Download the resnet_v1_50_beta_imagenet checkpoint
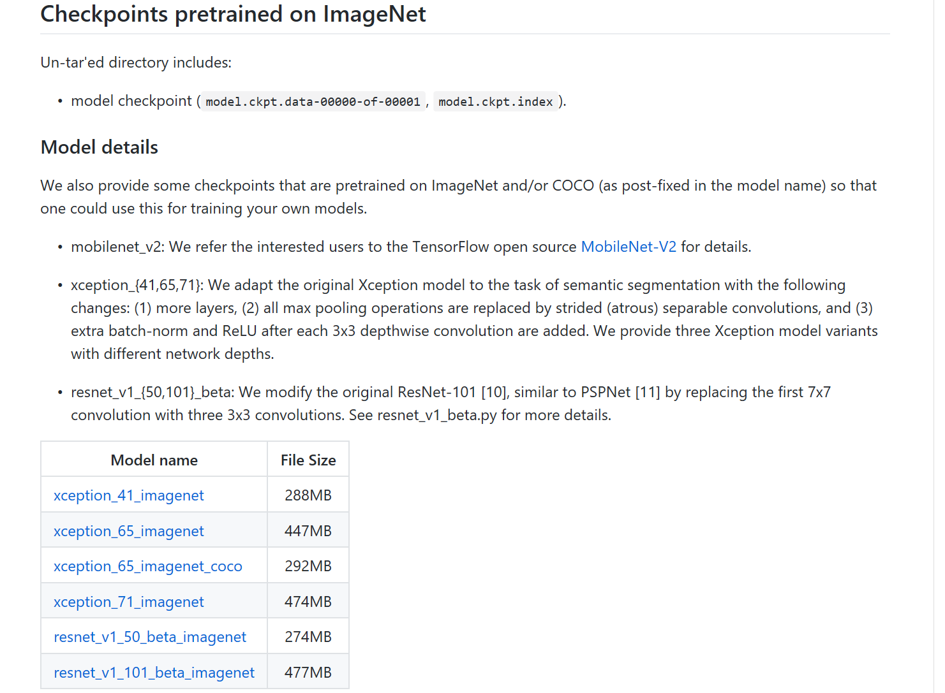This screenshot has width=945, height=693. tap(149, 637)
